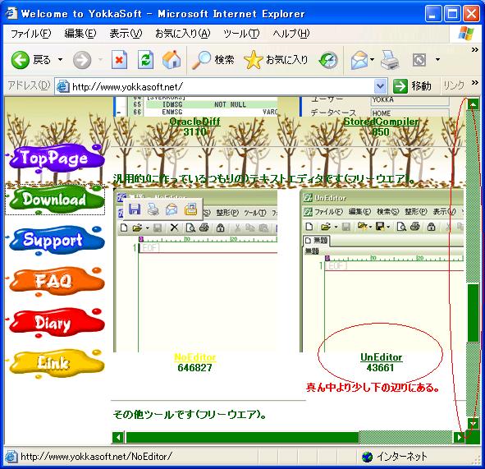Click the page icon in address bar

pos(63,86)
